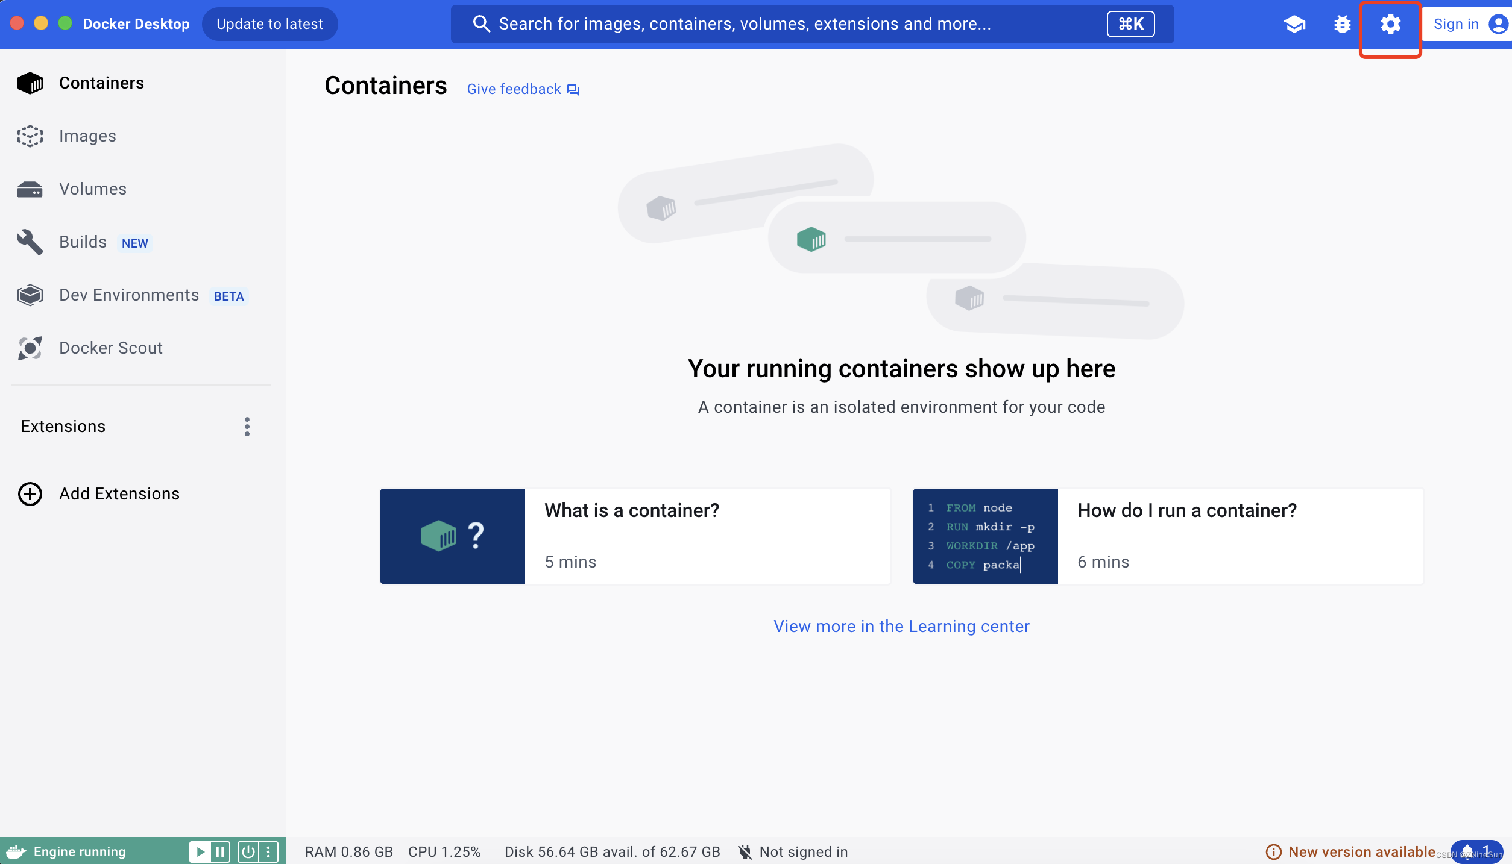
Task: Click Update to latest button
Action: point(271,23)
